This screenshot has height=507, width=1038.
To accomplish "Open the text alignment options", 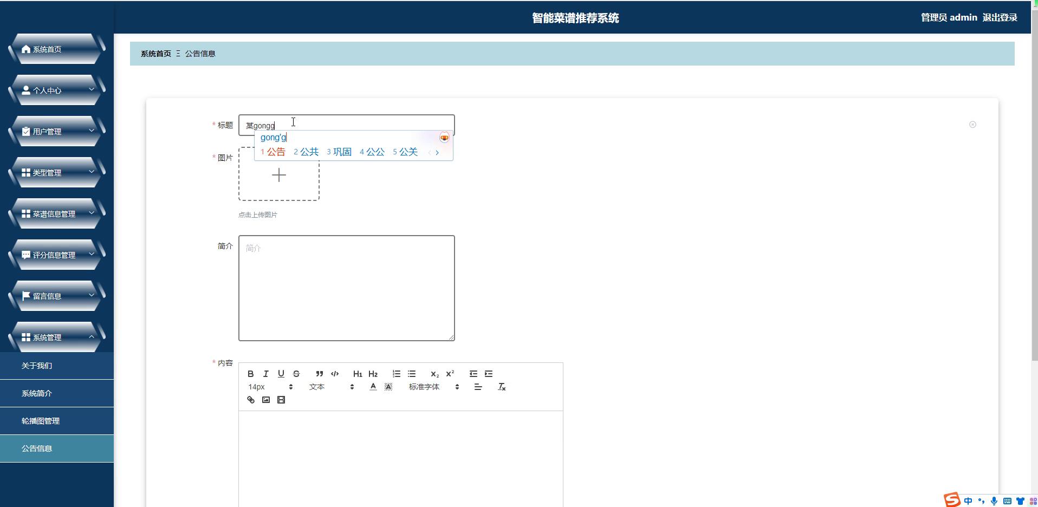I will [478, 387].
